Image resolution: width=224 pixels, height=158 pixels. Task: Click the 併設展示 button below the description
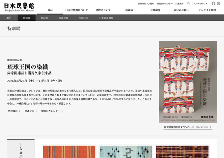[x=14, y=111]
